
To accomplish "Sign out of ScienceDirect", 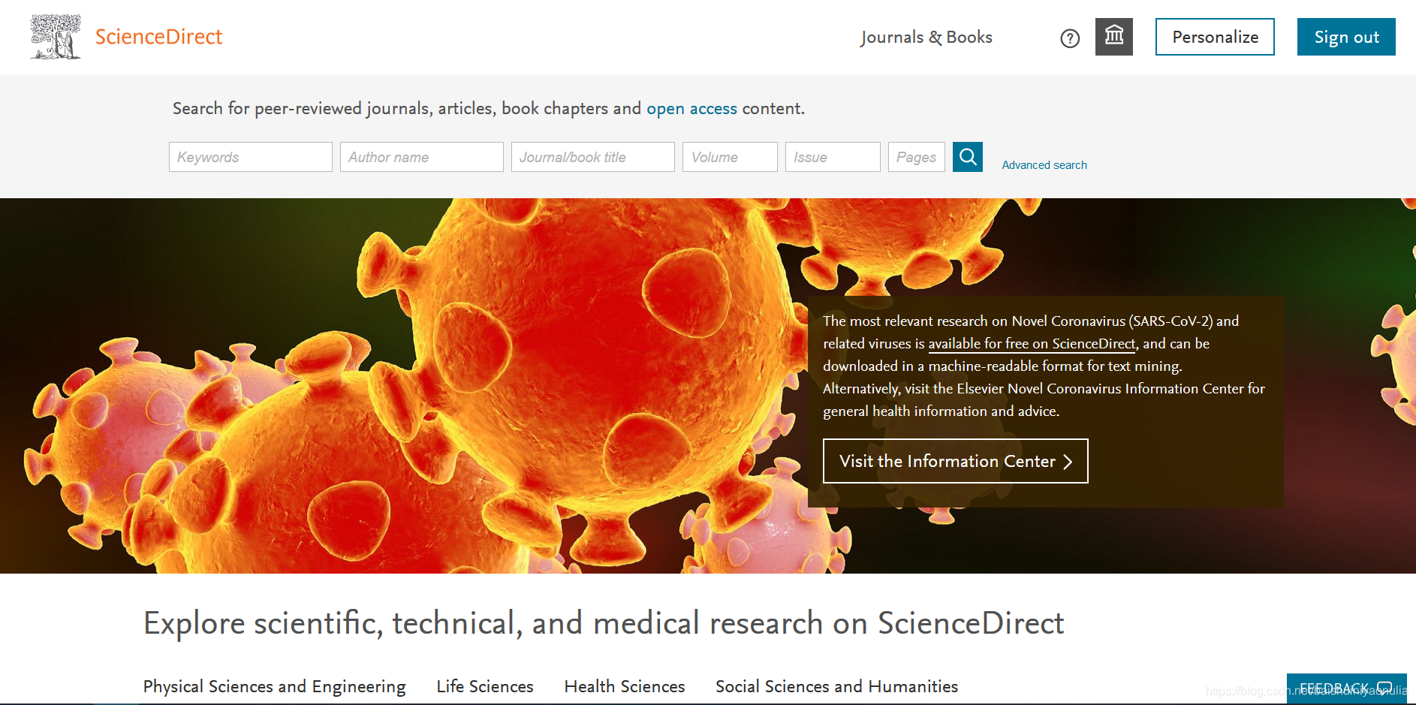I will [1346, 37].
